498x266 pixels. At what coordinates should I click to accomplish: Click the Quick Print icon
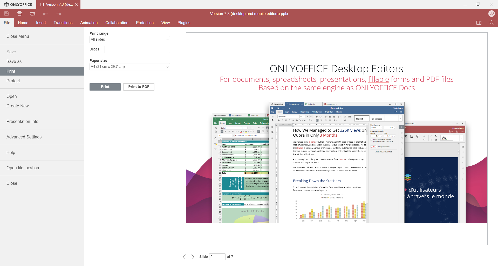point(32,14)
